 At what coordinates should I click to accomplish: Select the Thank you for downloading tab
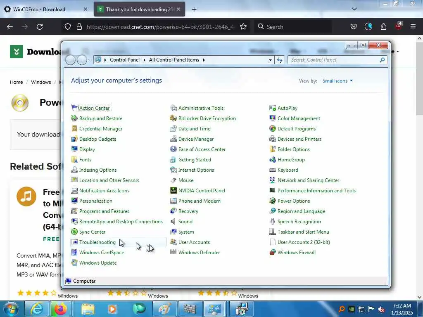point(140,9)
